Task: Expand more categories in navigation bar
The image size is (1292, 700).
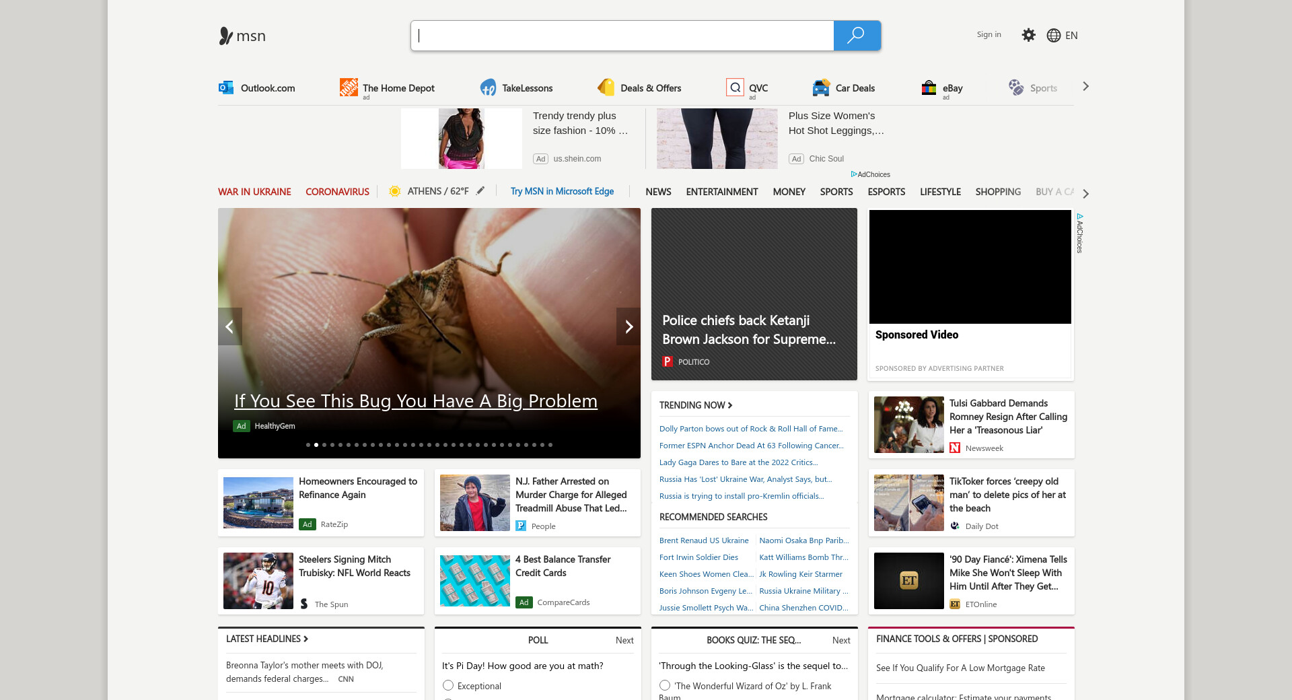Action: coord(1085,194)
